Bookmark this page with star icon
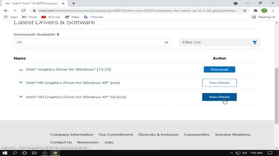Viewport: 279px width, 156px height. pos(245,10)
